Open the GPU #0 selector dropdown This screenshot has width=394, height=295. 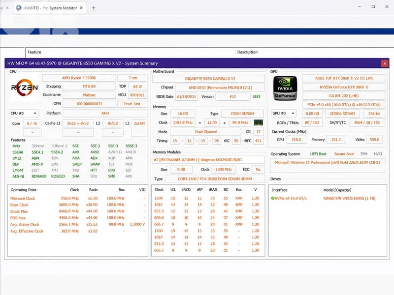coord(284,114)
